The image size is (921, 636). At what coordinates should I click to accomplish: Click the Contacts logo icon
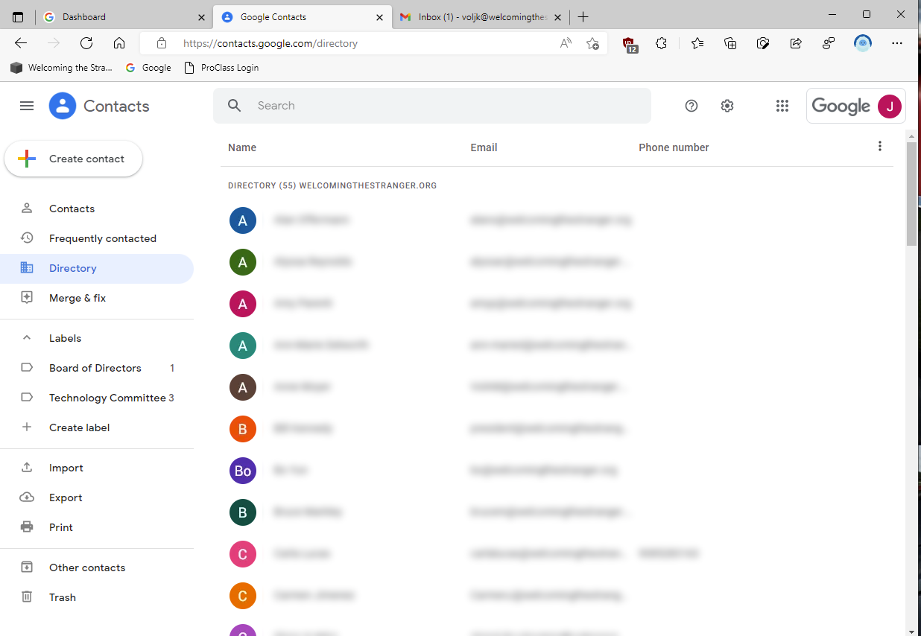63,106
